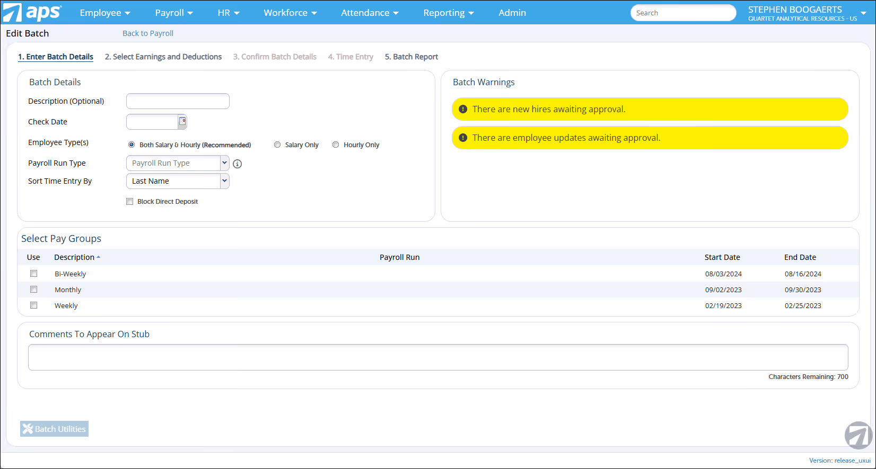
Task: Click the Use column header
Action: [x=33, y=257]
